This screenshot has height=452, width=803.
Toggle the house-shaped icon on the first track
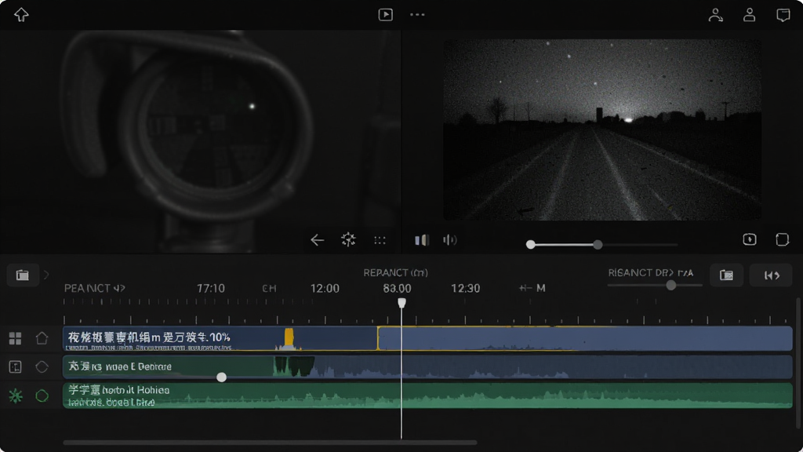point(42,338)
